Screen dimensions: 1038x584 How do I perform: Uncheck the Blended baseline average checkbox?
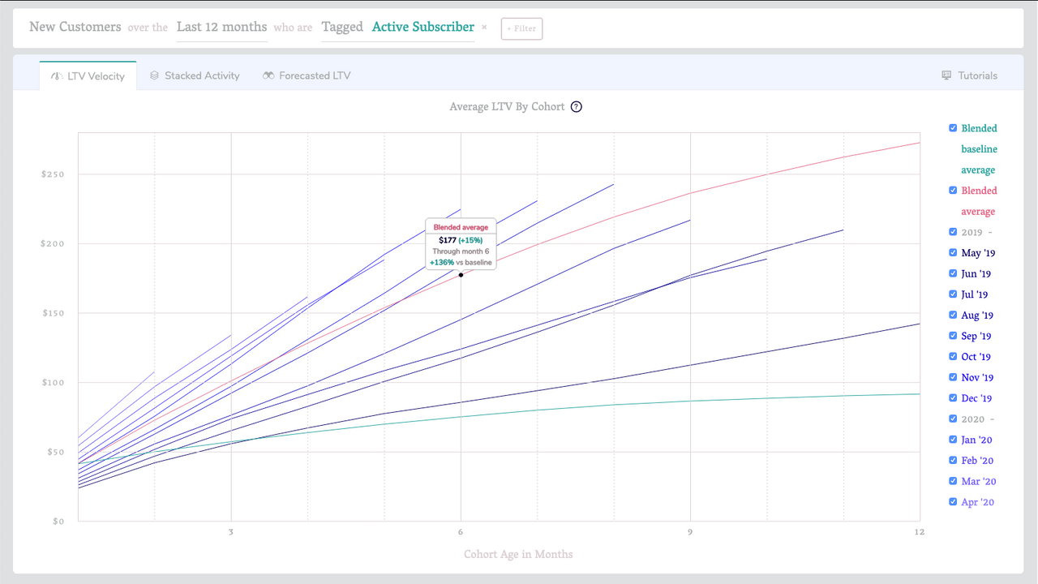pos(952,127)
